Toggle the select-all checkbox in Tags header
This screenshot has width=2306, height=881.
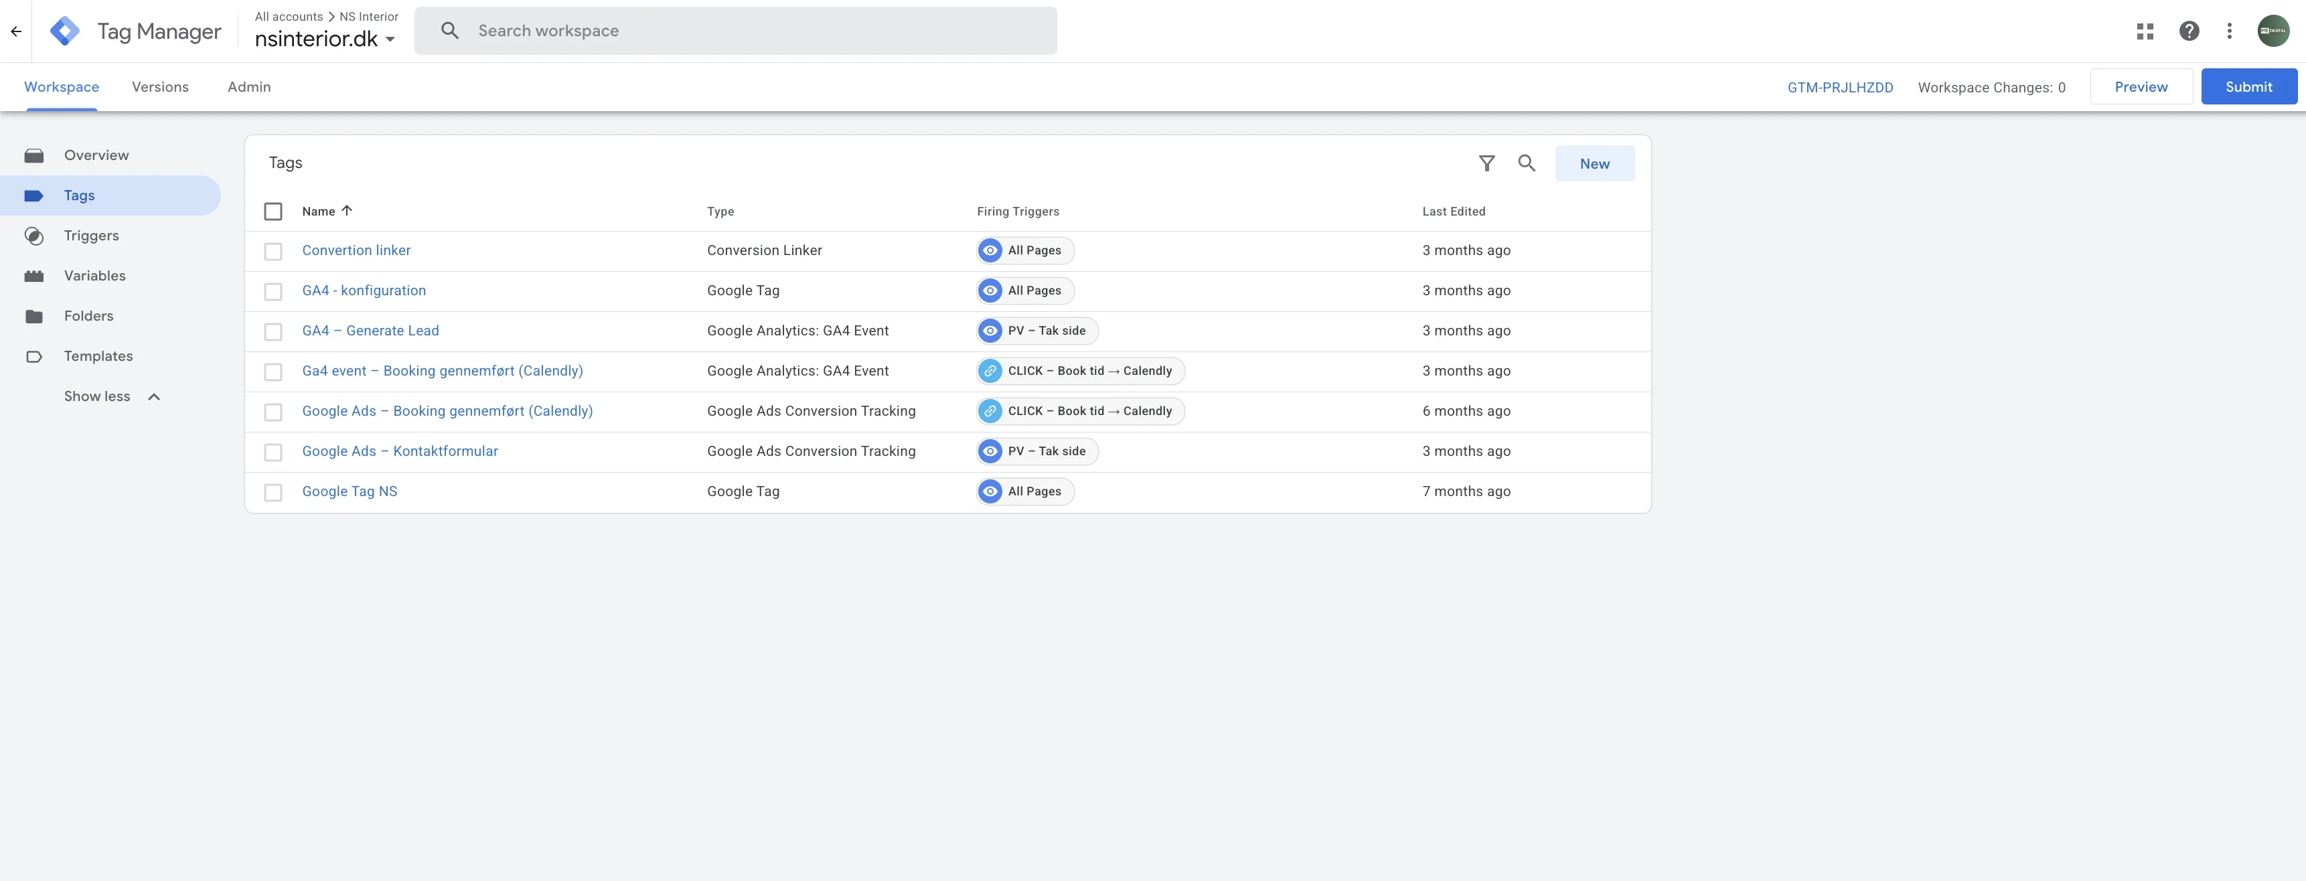[273, 212]
